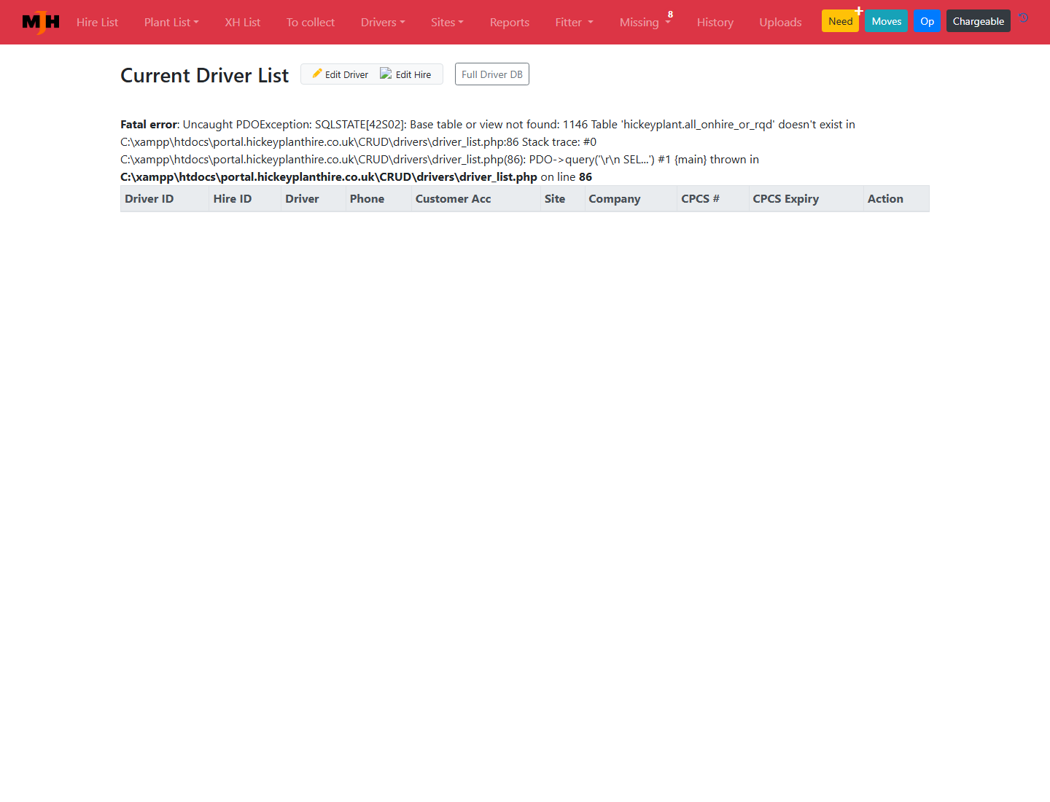Expand the Sites dropdown menu
Image resolution: width=1050 pixels, height=802 pixels.
click(x=447, y=23)
